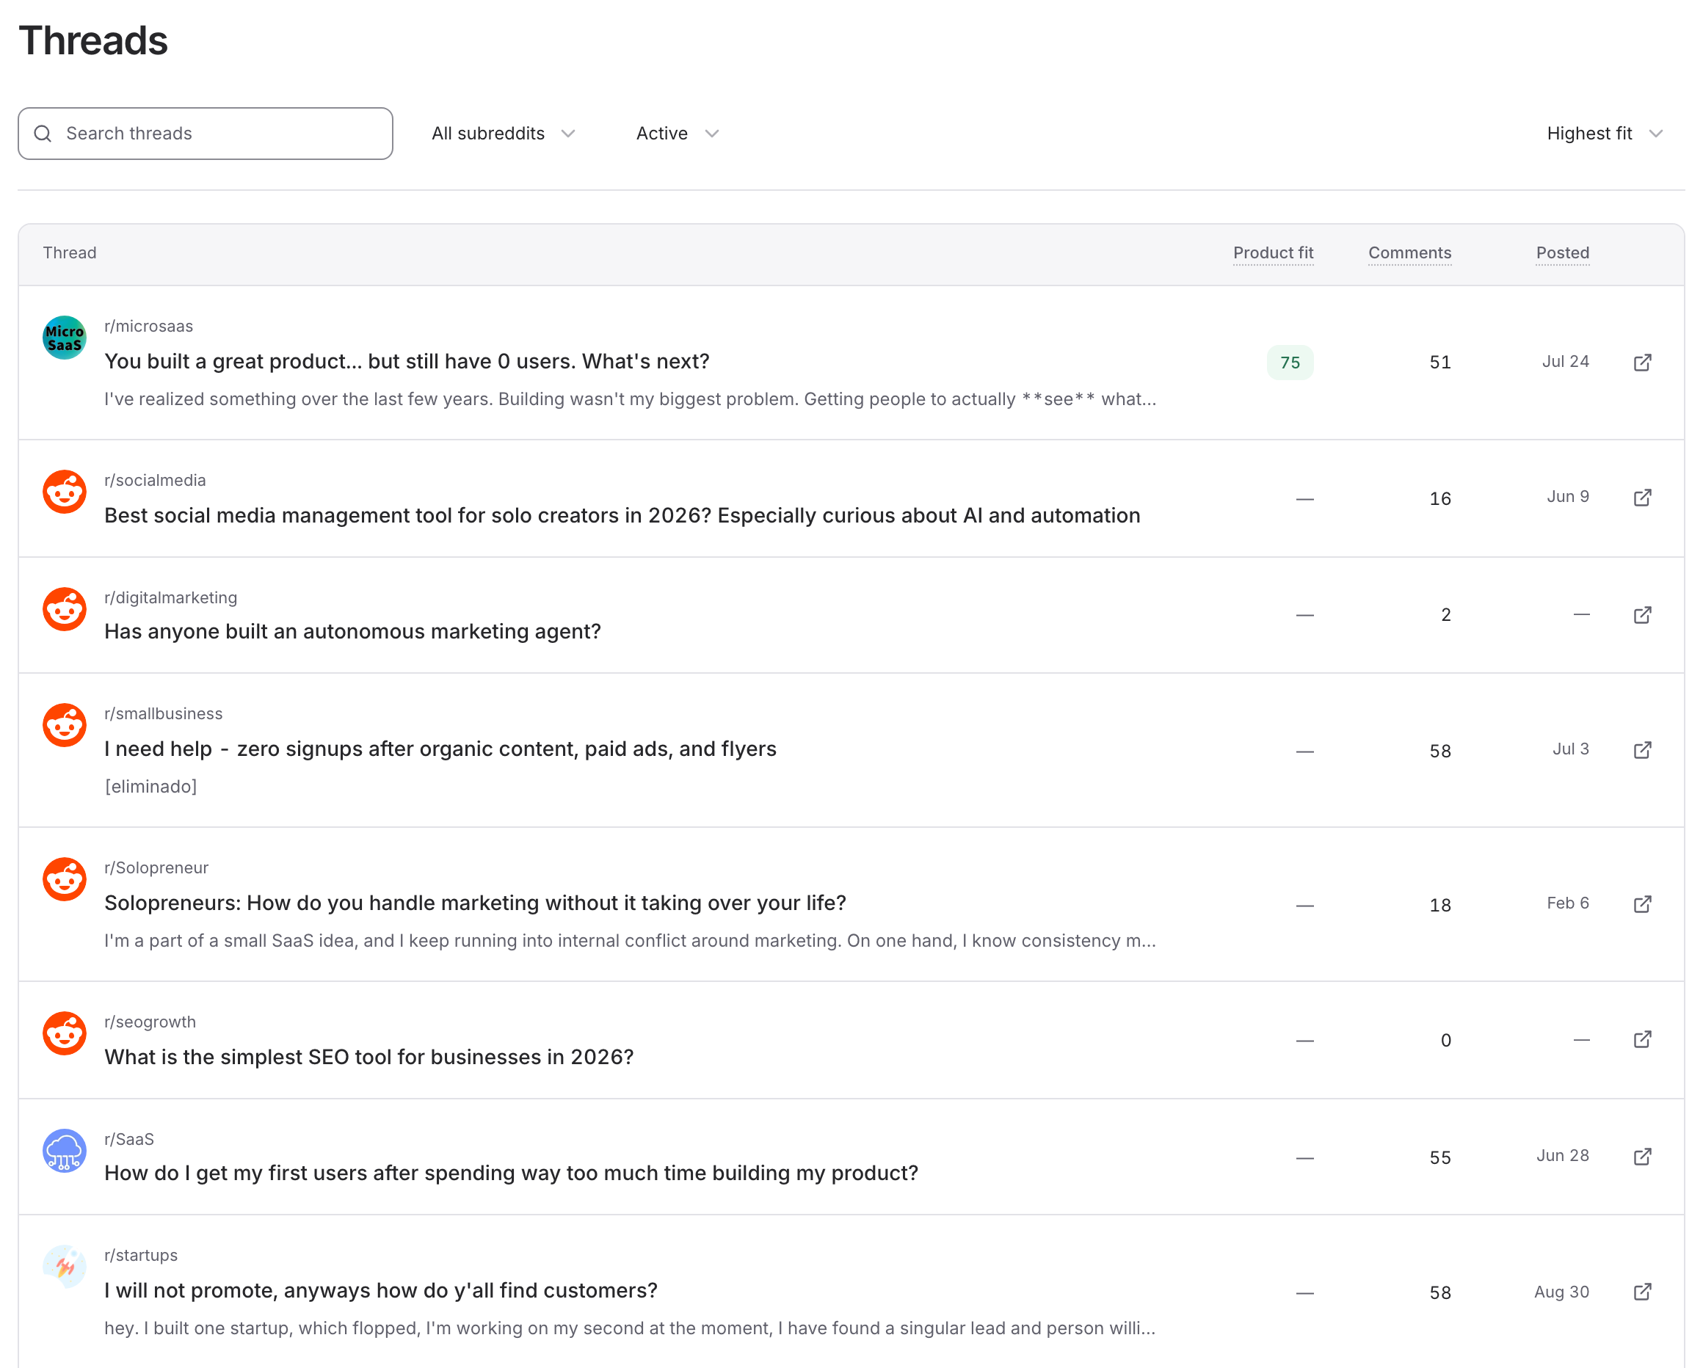Open 'I will not promote, anyways' thread
This screenshot has height=1368, width=1703.
click(381, 1291)
